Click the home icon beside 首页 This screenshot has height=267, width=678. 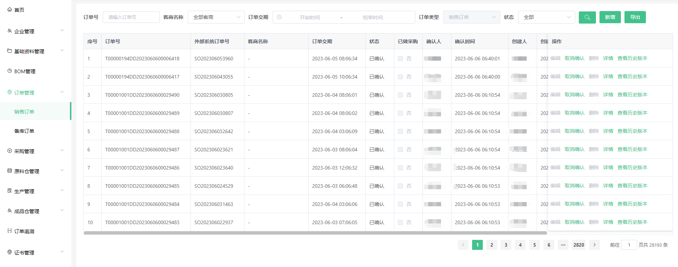coord(10,10)
